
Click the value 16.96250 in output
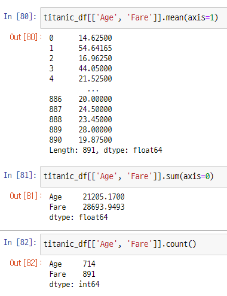click(96, 58)
